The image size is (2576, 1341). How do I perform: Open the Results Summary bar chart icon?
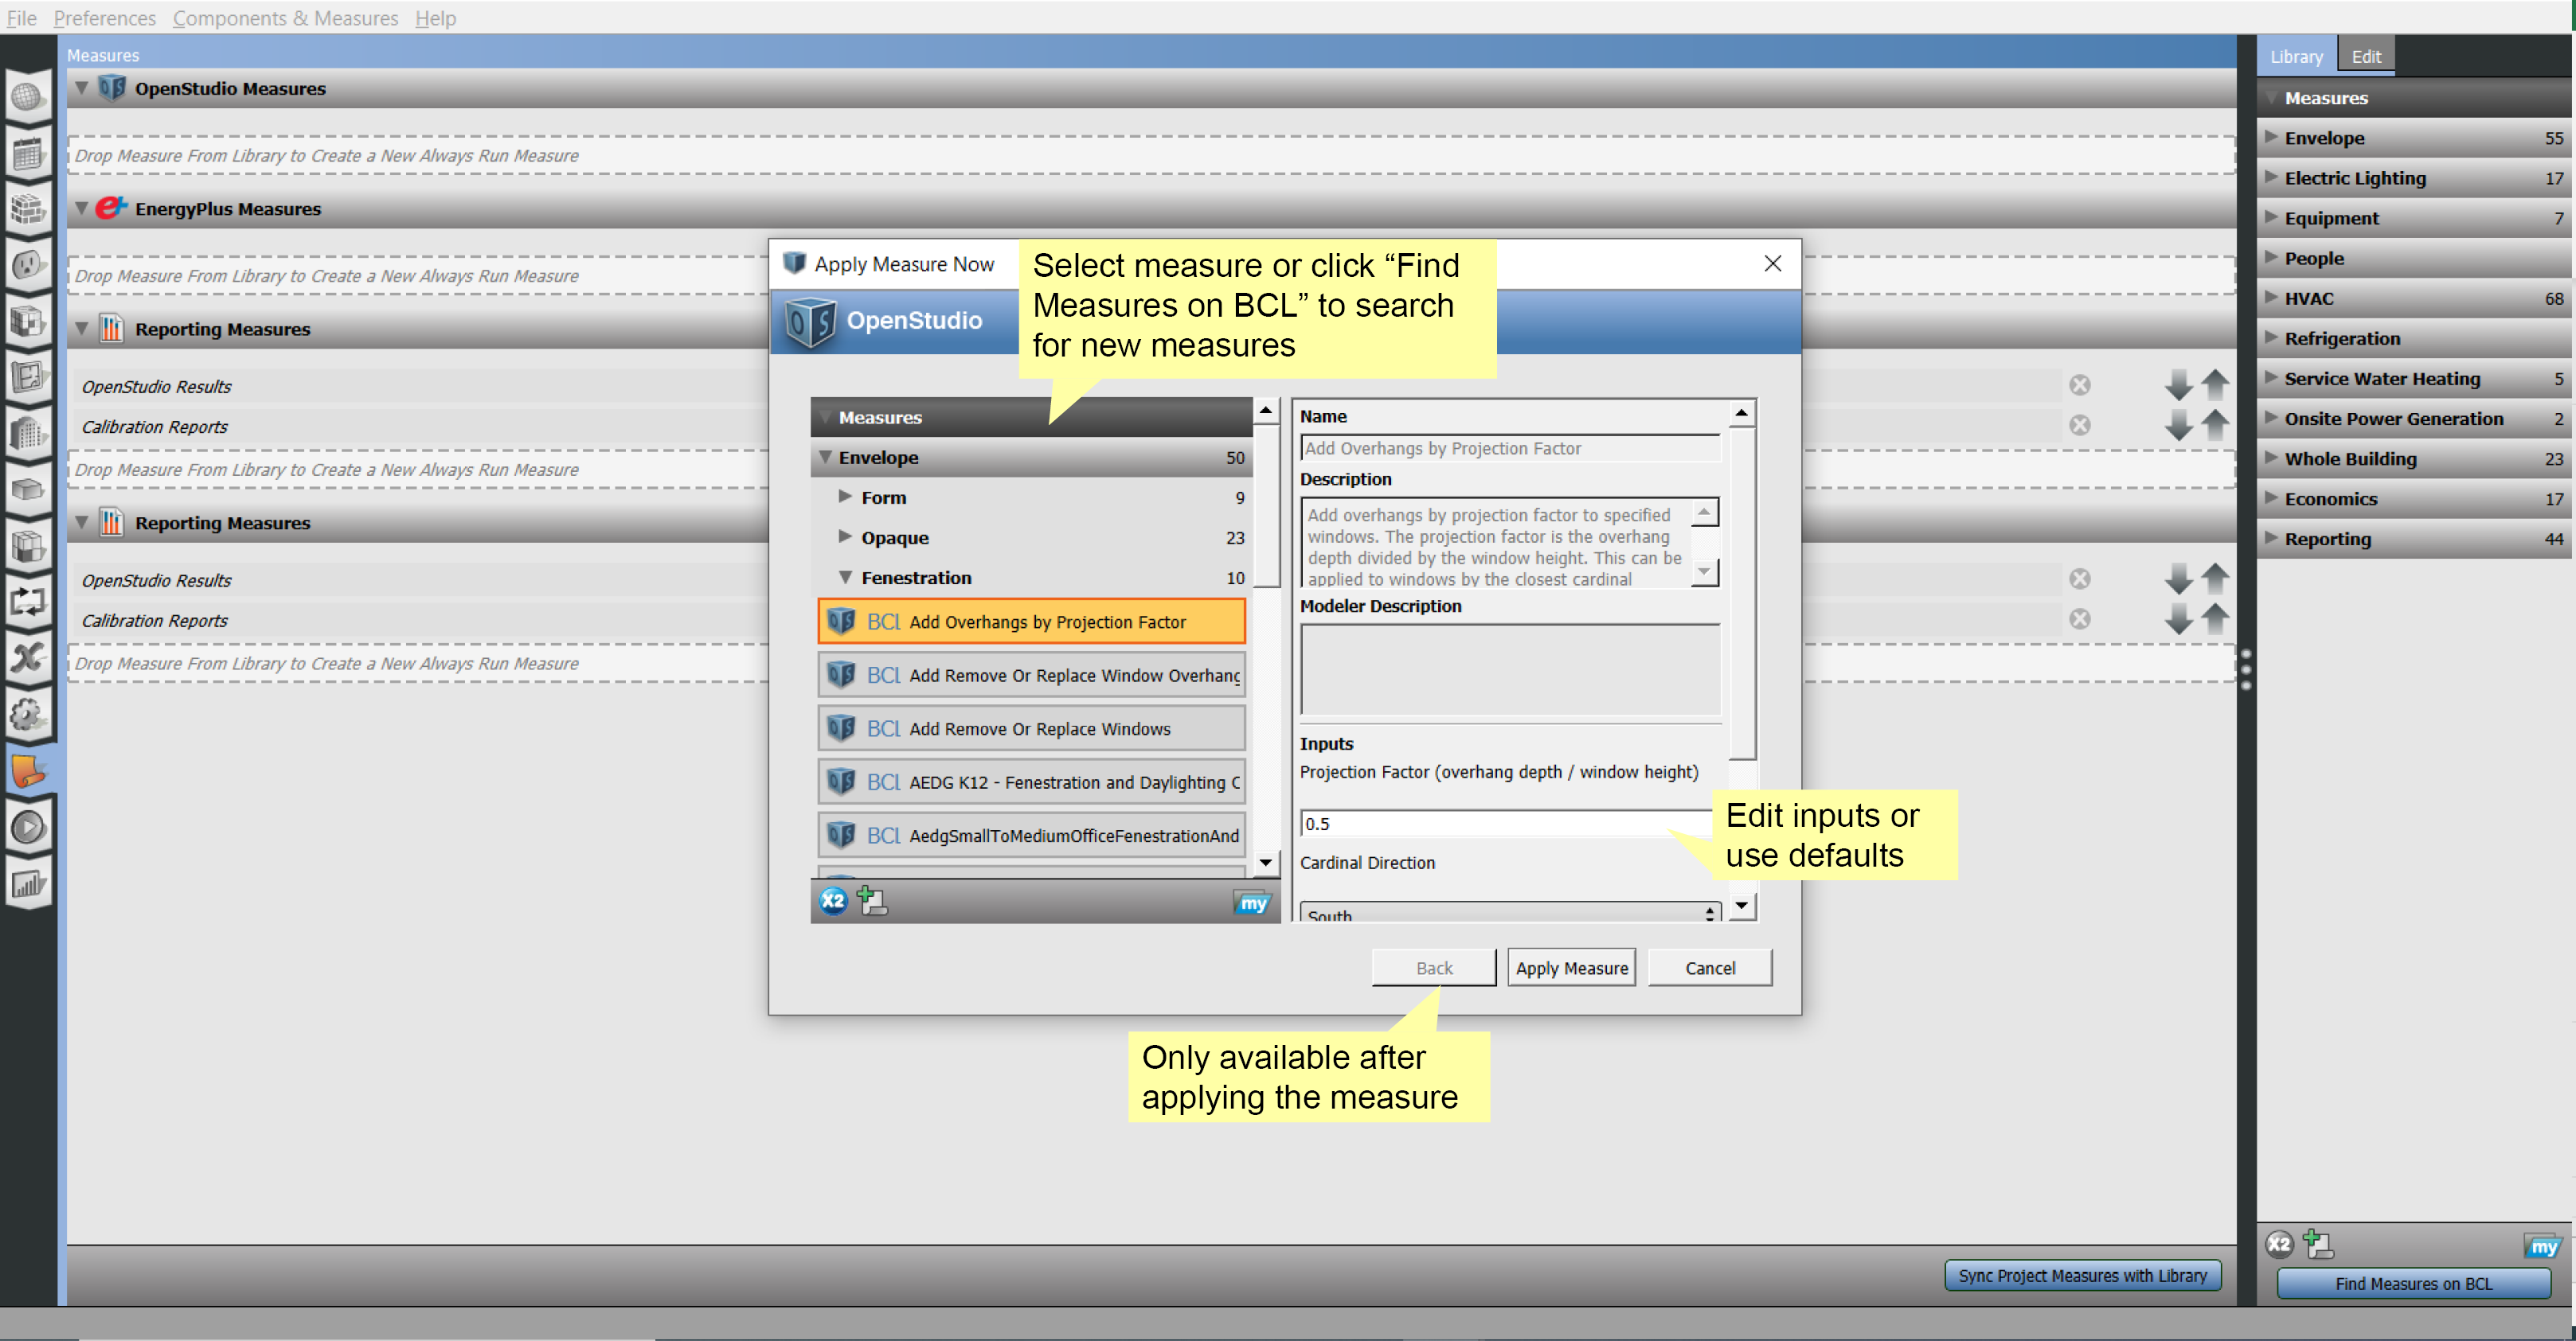coord(28,883)
